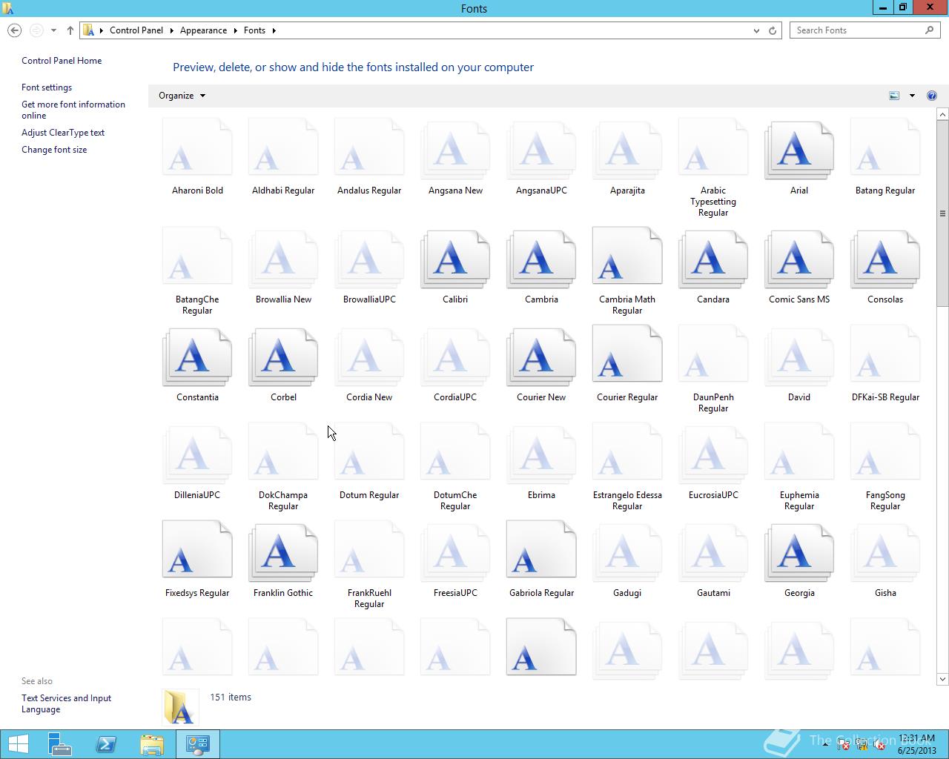Open the Organize dropdown menu
Image resolution: width=949 pixels, height=759 pixels.
coord(182,96)
